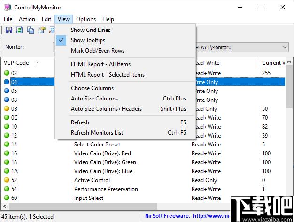Click the Copy documents toolbar icon
The height and width of the screenshot is (222, 294).
pos(31,30)
